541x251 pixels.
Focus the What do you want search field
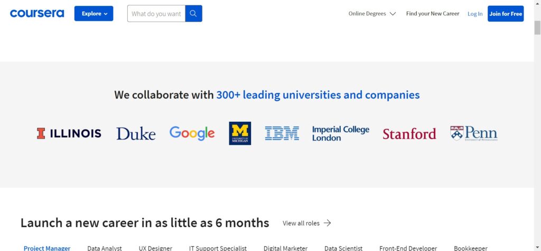[156, 13]
